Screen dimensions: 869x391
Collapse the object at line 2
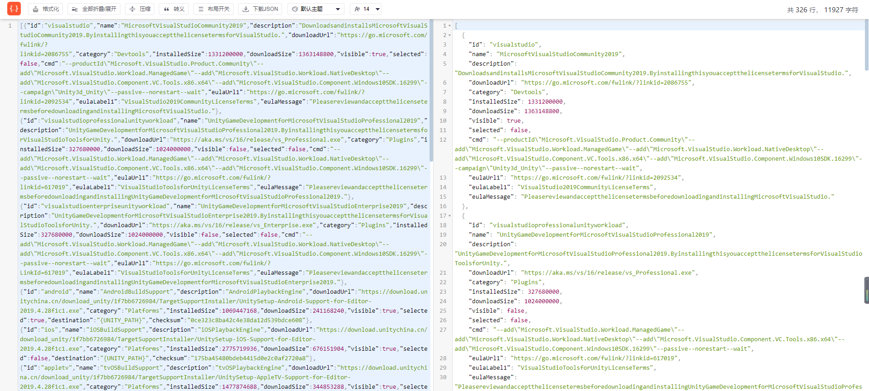[x=449, y=35]
